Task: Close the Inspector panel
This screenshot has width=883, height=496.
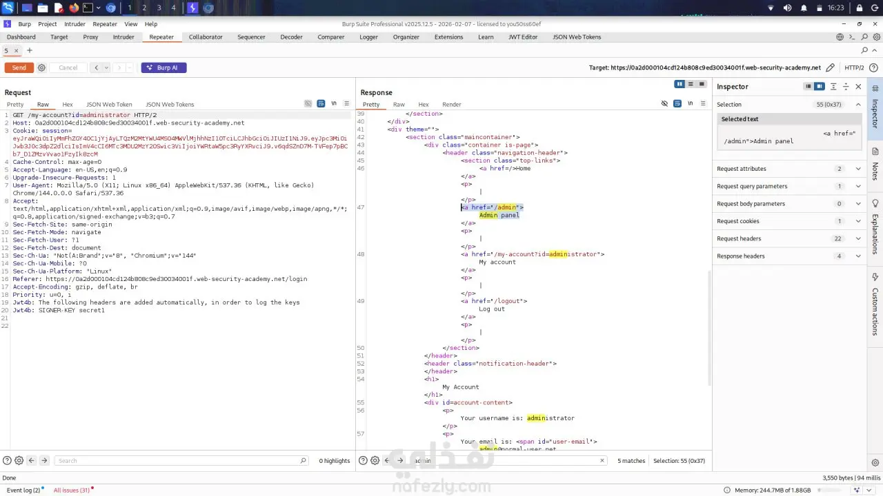Action: (x=858, y=87)
